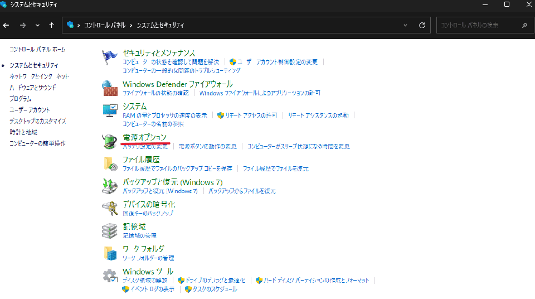Open the Windows ツール gear icon
The image size is (535, 299).
[x=110, y=276]
